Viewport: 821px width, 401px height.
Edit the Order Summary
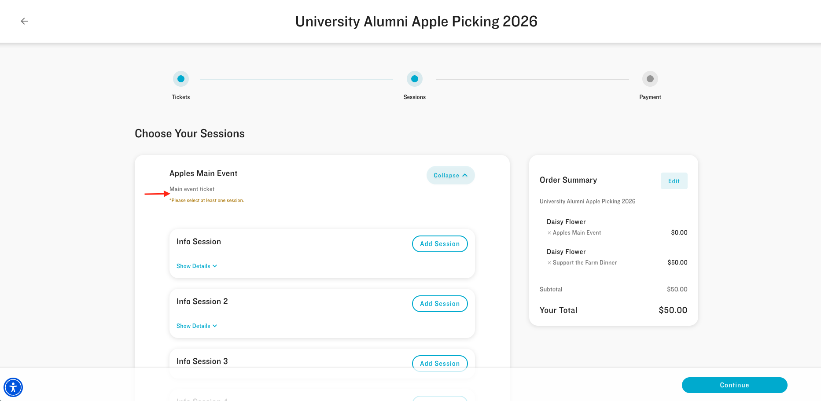pyautogui.click(x=674, y=181)
